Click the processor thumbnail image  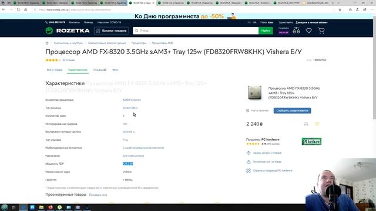click(x=254, y=93)
